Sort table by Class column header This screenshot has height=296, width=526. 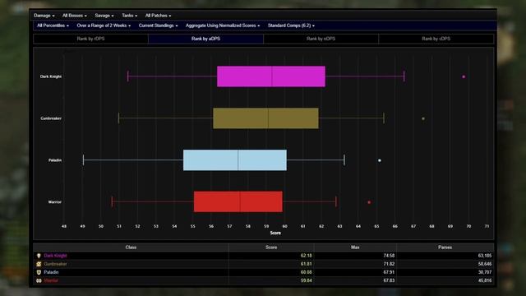click(131, 247)
